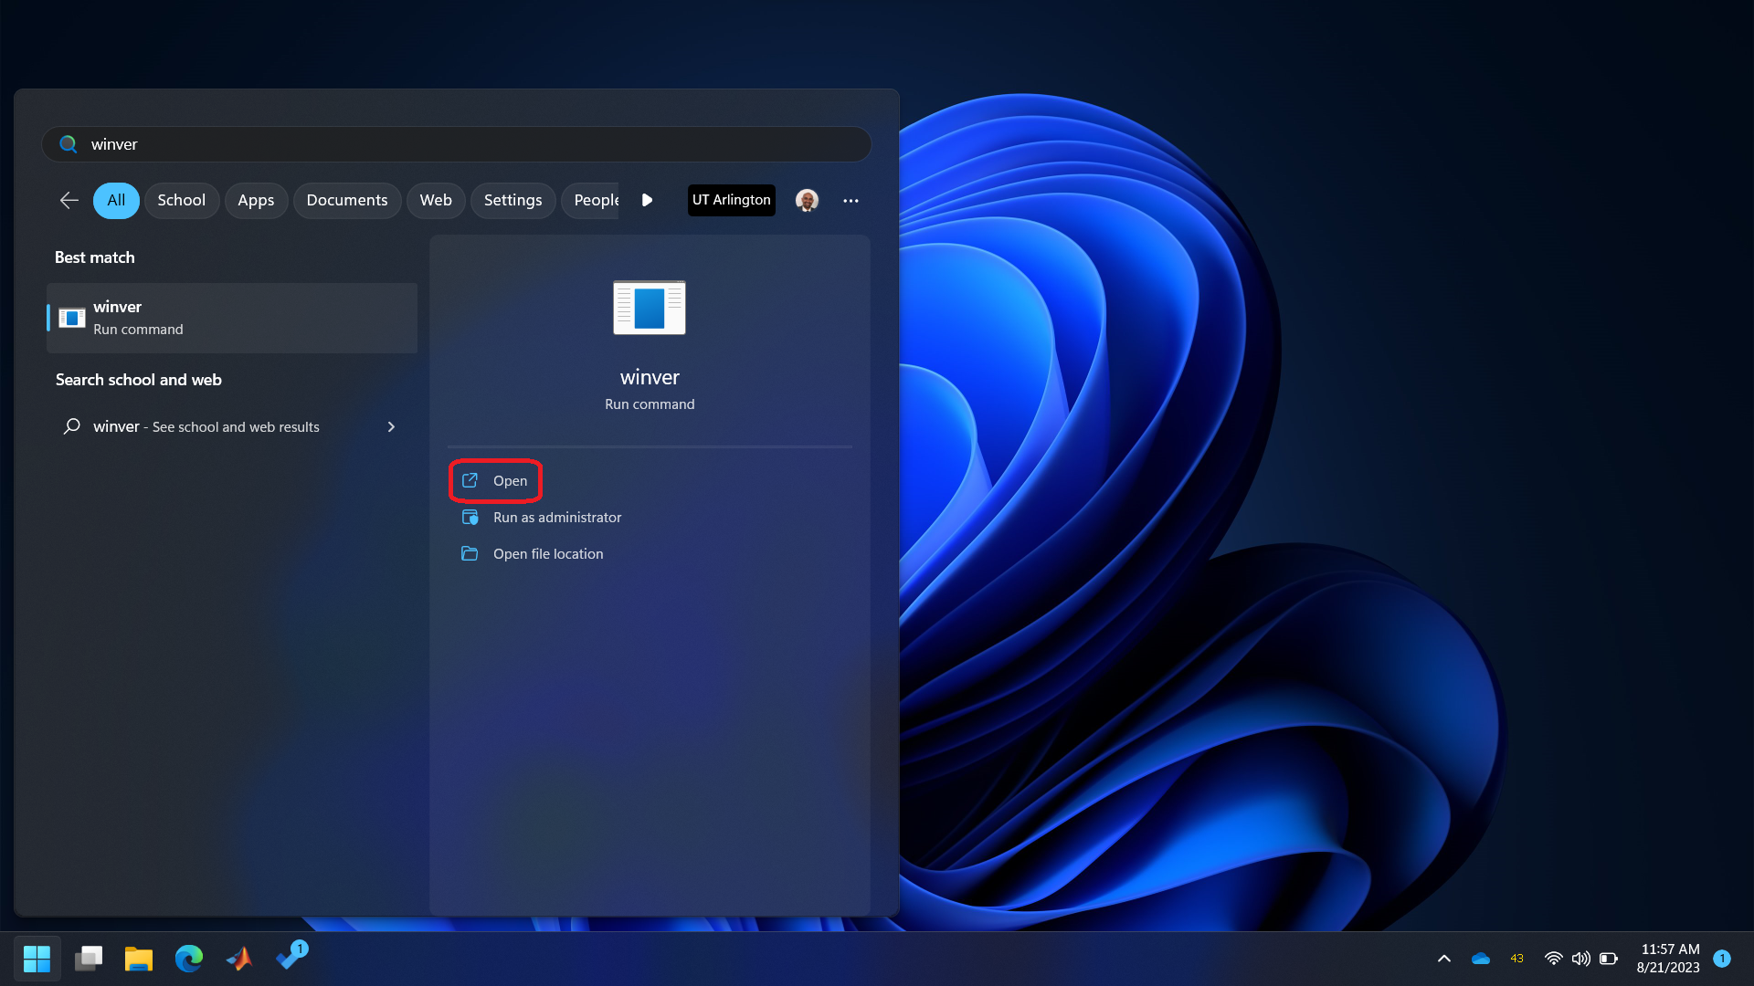Open MATLAB from the taskbar

(x=239, y=959)
